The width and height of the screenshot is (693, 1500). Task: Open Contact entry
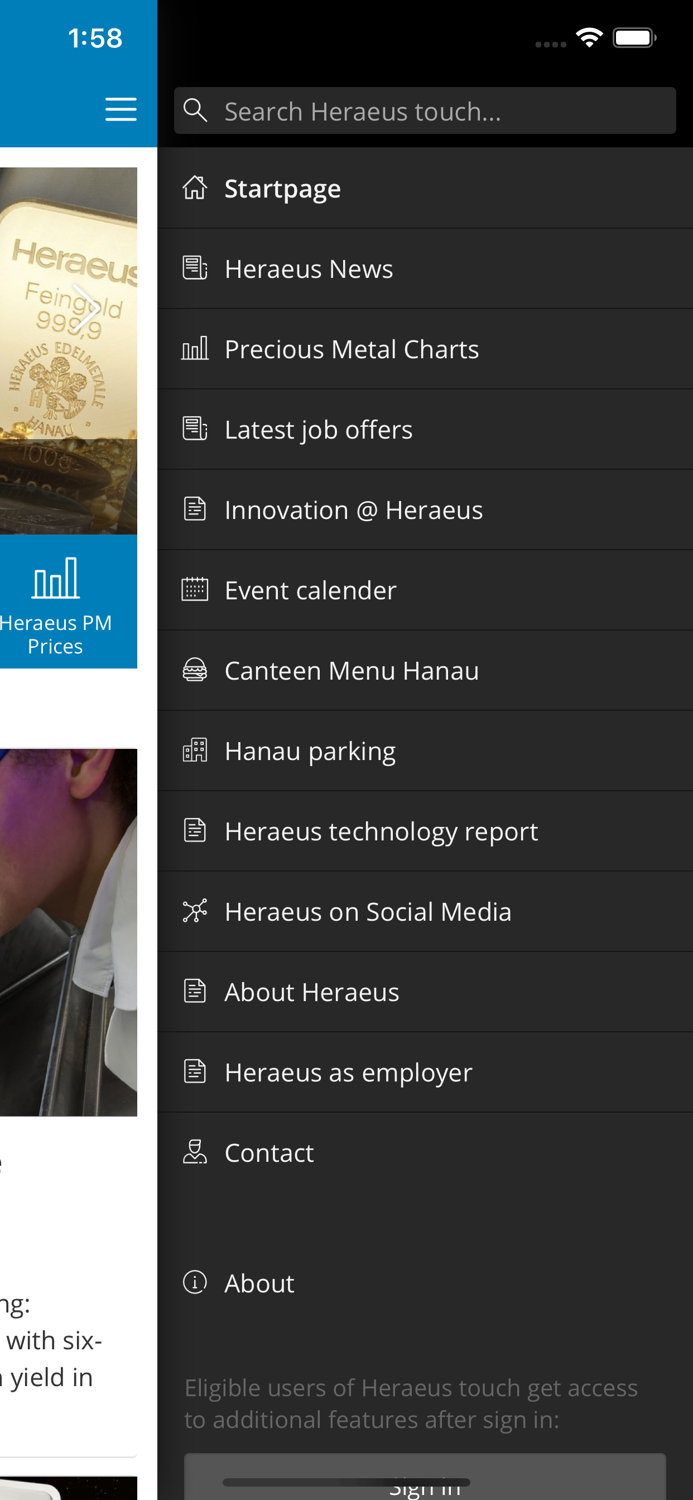[425, 1152]
